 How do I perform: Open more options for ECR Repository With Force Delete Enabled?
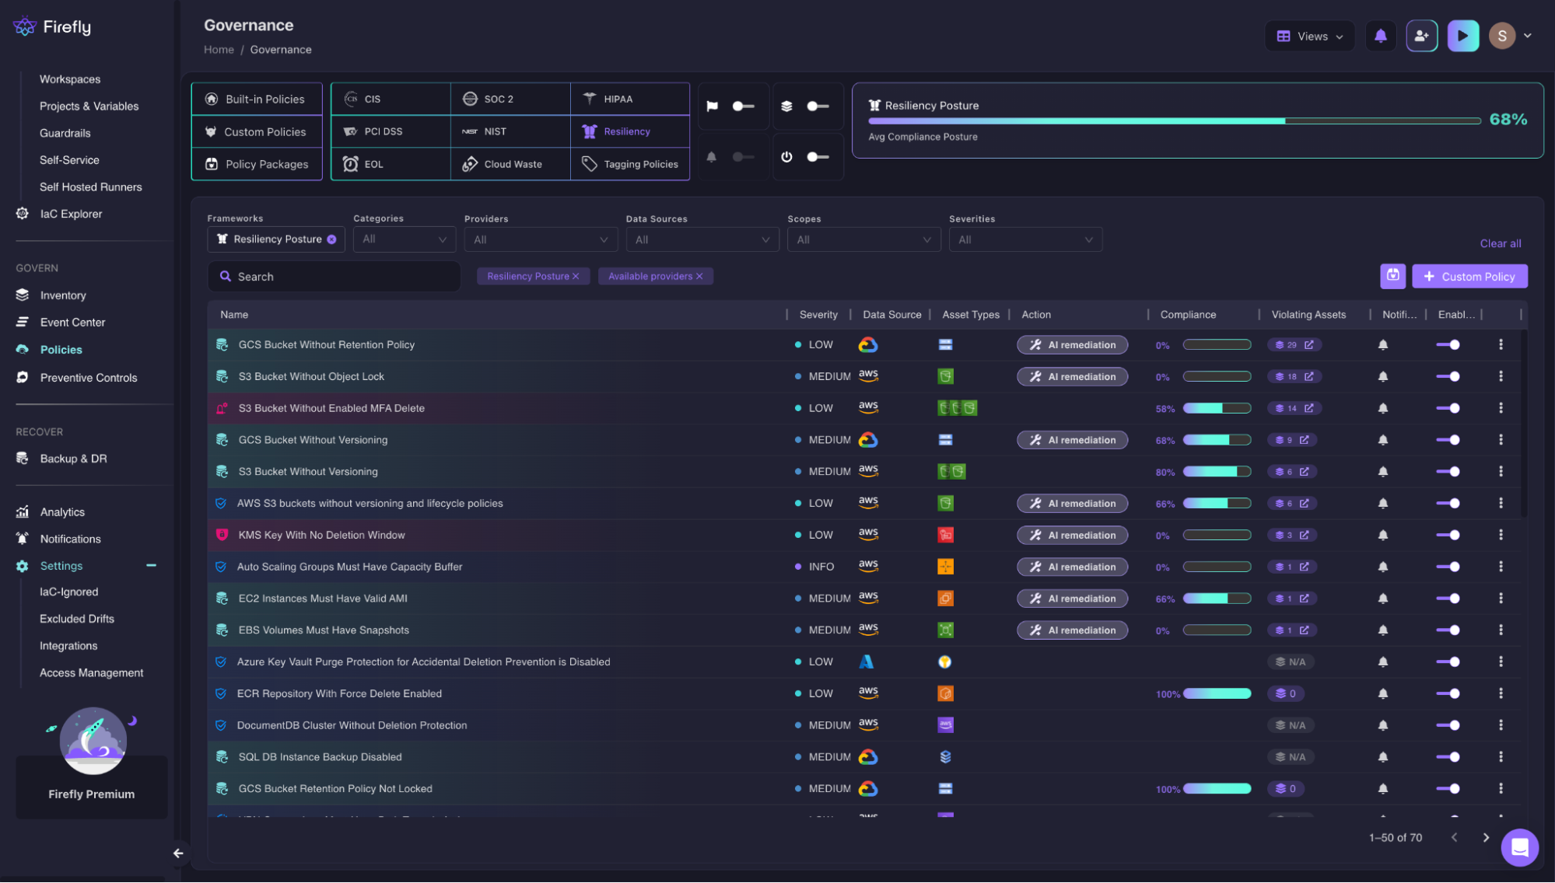coord(1501,693)
